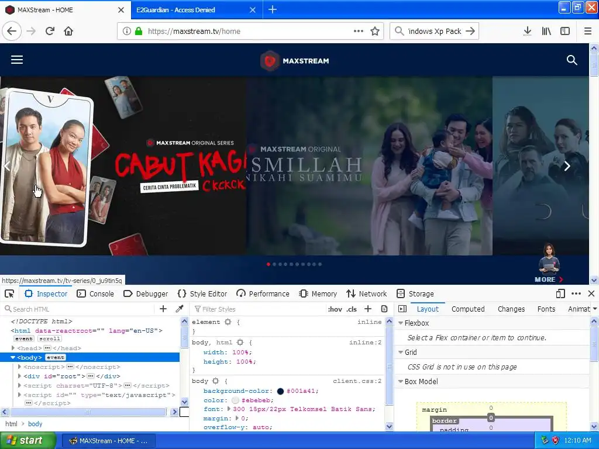The width and height of the screenshot is (599, 449).
Task: Open devtools customize three-dot menu
Action: pyautogui.click(x=576, y=293)
